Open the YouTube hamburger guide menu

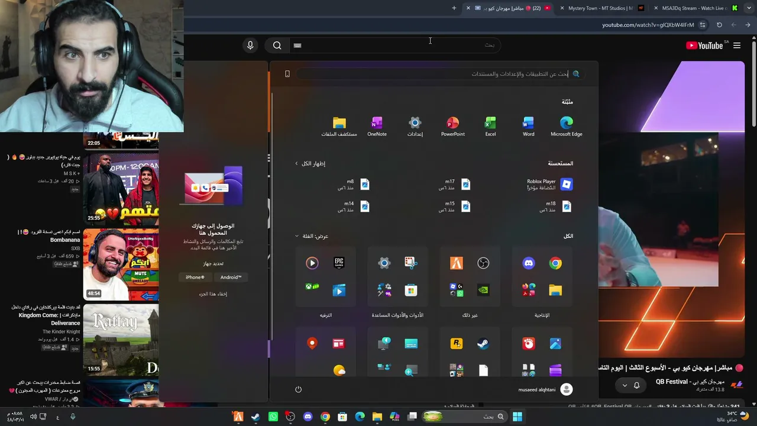point(737,46)
